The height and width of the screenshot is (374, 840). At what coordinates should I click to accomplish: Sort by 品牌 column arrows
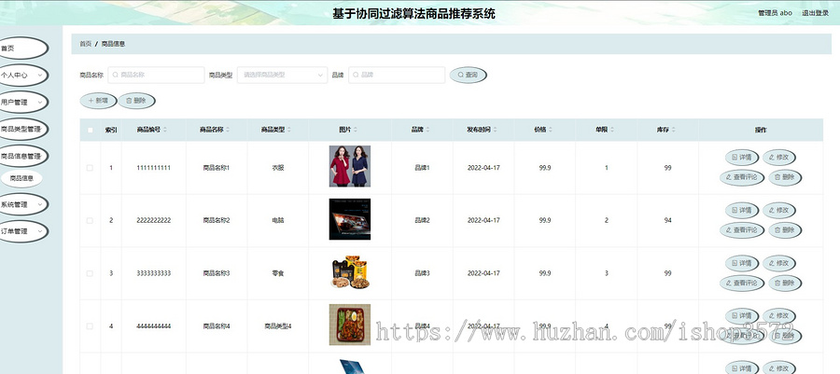(427, 130)
